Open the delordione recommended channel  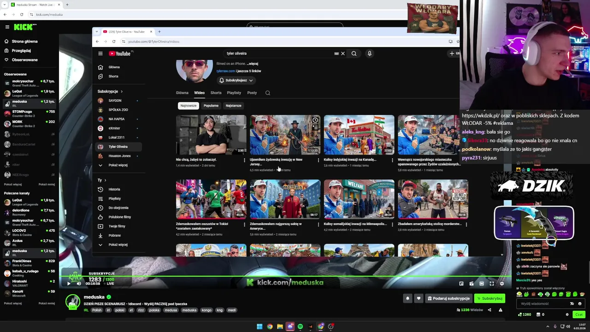[x=29, y=212]
